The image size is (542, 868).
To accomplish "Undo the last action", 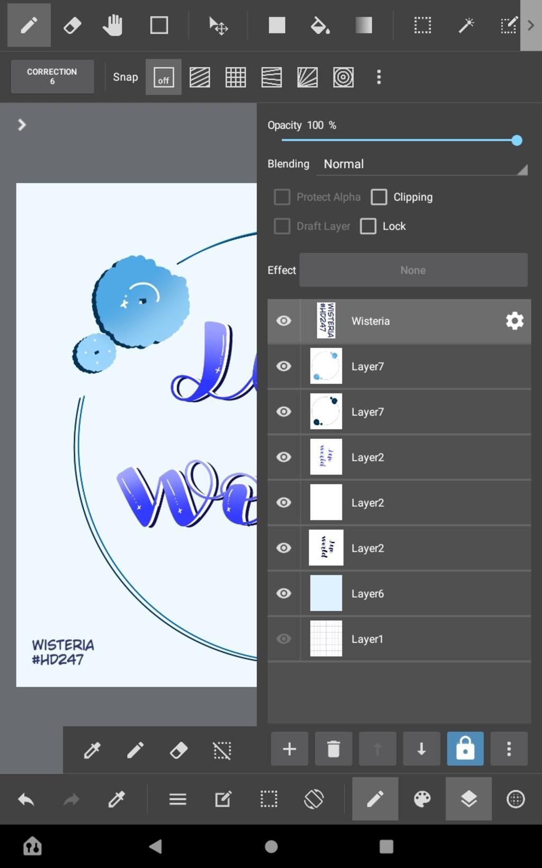I will point(26,799).
